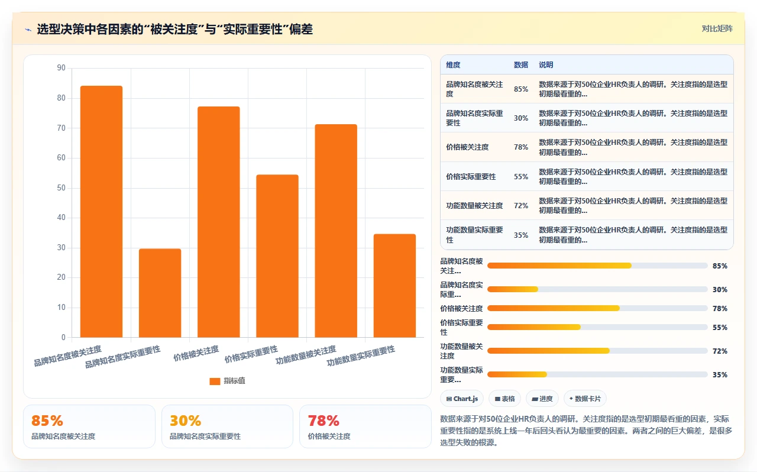
Task: Click the 表格 tag button
Action: click(x=504, y=399)
